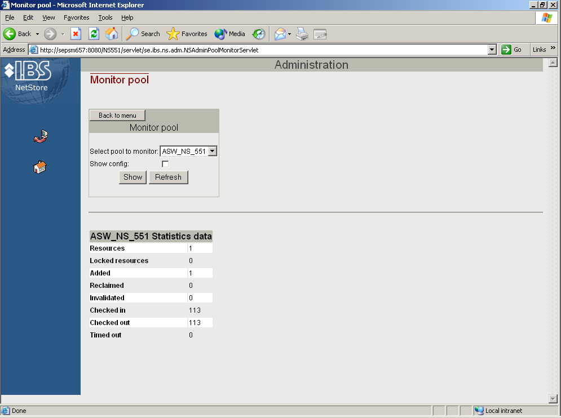561x418 pixels.
Task: Open the History toolbar icon
Action: point(258,34)
